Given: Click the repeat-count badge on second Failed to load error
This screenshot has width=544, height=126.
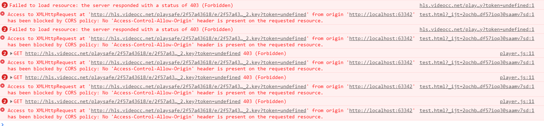Looking at the screenshot, I should [x=5, y=29].
